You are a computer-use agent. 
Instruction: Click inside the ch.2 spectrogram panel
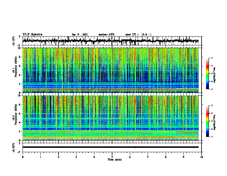tap(110, 118)
